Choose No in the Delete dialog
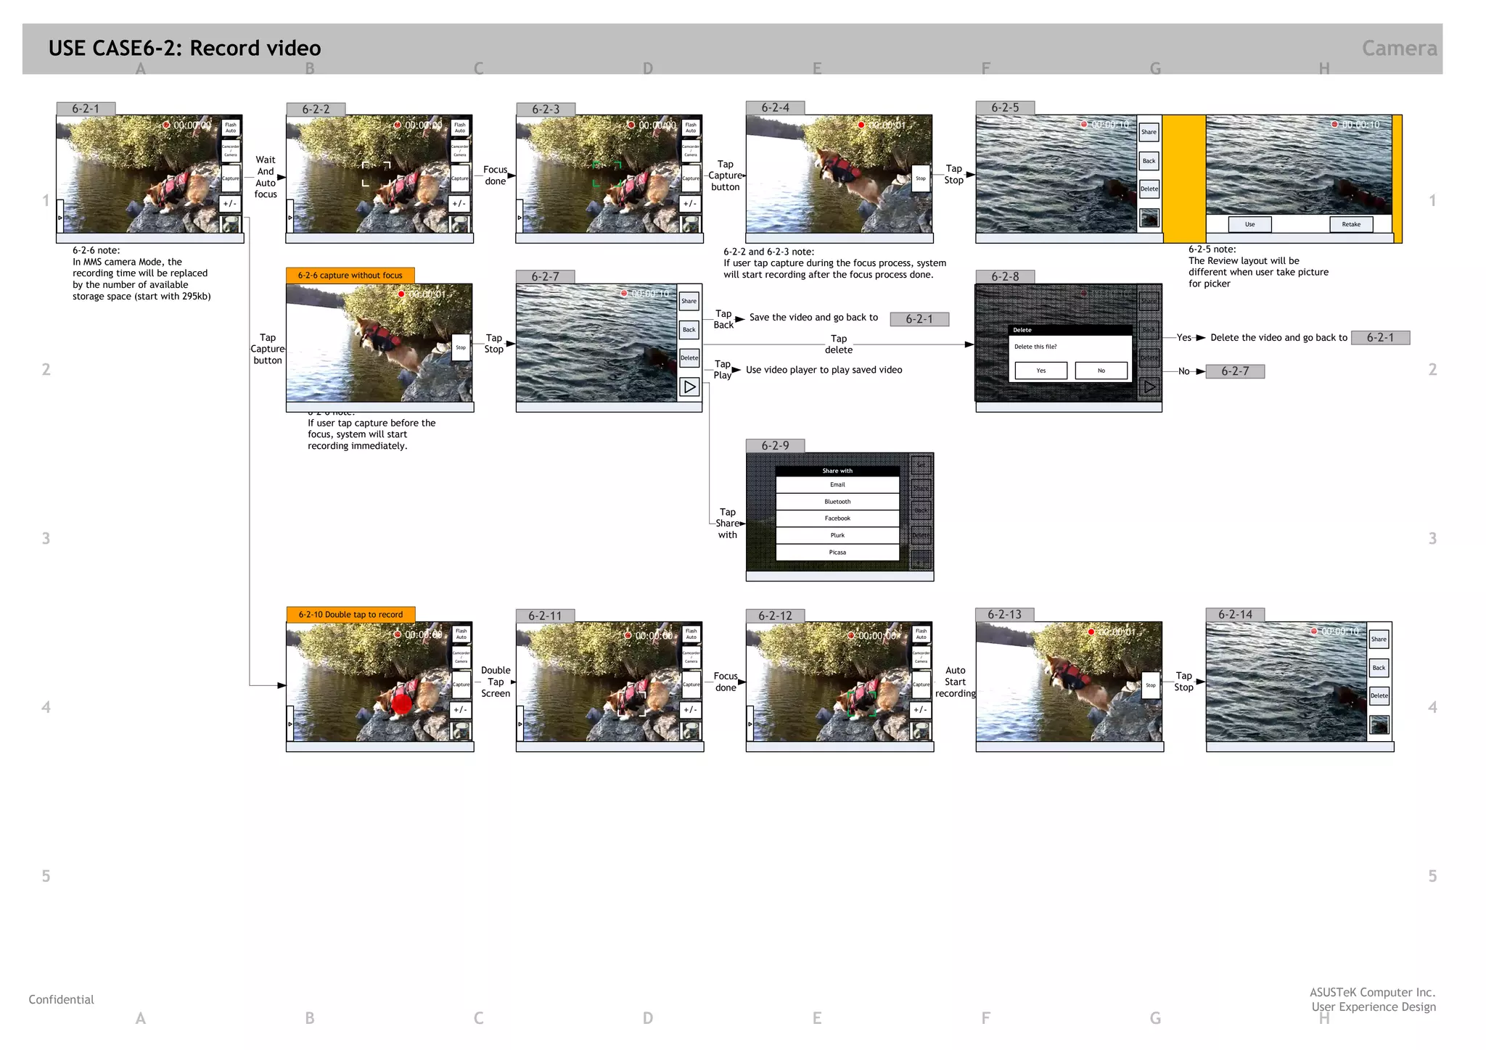The image size is (1486, 1050). tap(1101, 371)
